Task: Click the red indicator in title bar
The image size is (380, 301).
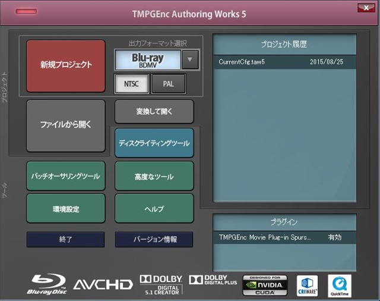Action: click(26, 11)
